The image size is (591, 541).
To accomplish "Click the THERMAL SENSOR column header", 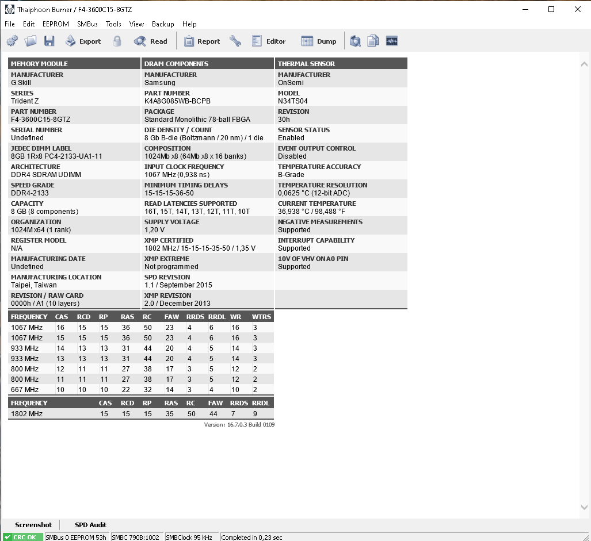I will (x=341, y=64).
